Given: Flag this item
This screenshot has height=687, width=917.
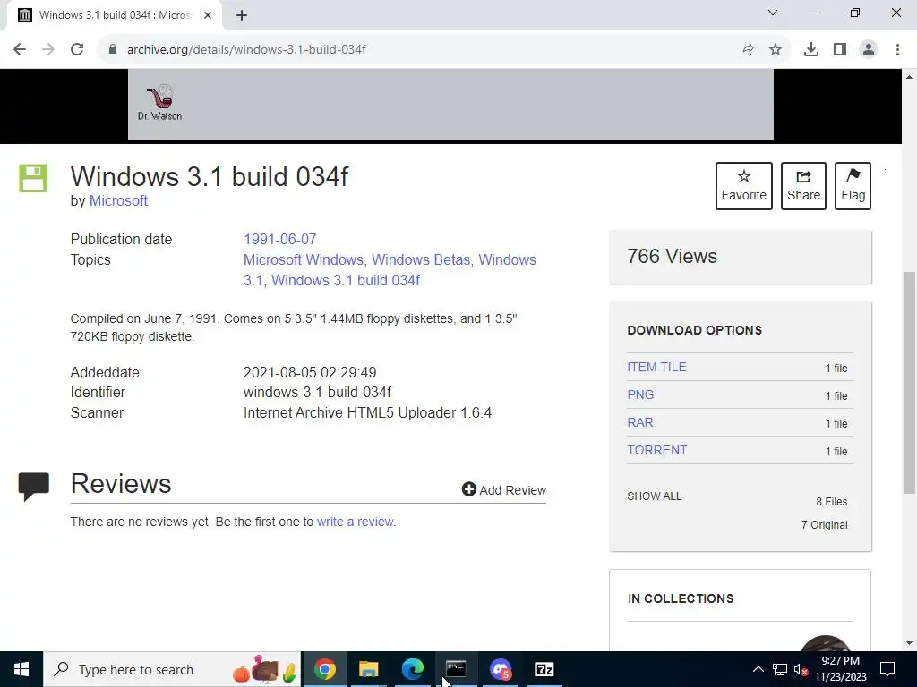Looking at the screenshot, I should pyautogui.click(x=853, y=186).
